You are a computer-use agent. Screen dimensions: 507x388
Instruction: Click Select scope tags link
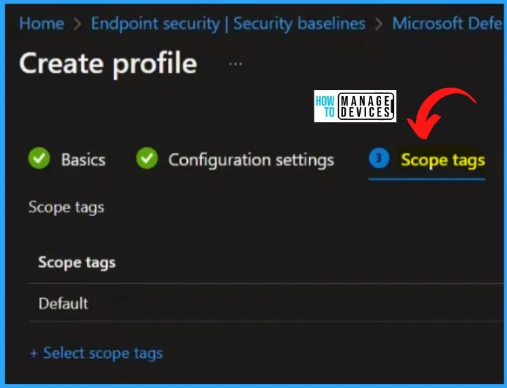(x=97, y=353)
